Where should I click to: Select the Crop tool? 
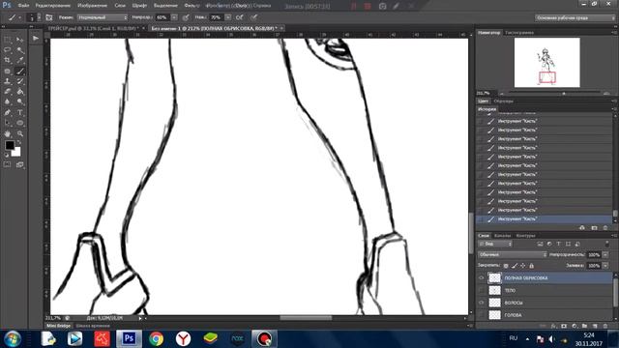8,60
